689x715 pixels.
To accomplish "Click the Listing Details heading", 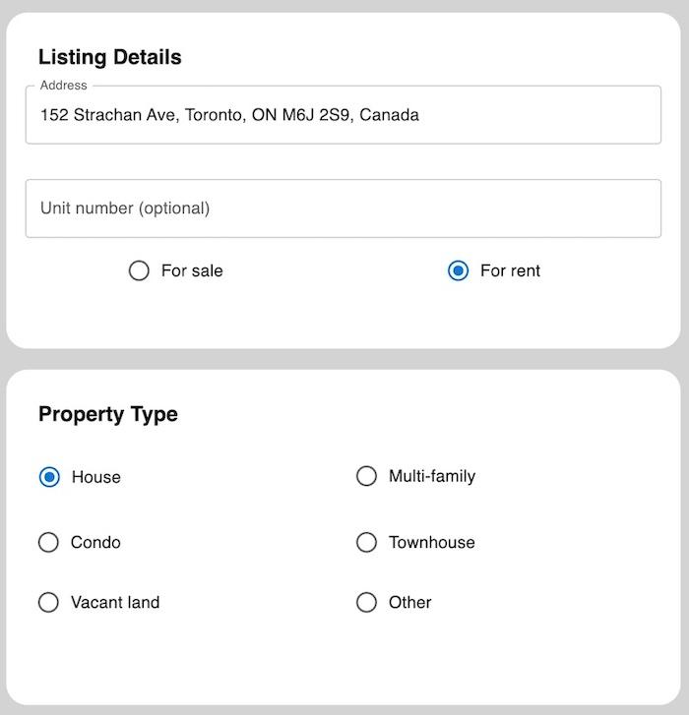I will pos(110,57).
